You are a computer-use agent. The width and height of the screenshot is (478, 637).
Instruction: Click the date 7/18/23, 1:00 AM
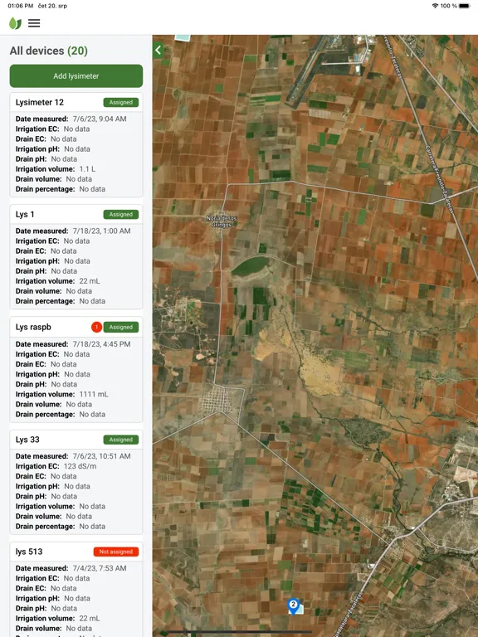(101, 231)
